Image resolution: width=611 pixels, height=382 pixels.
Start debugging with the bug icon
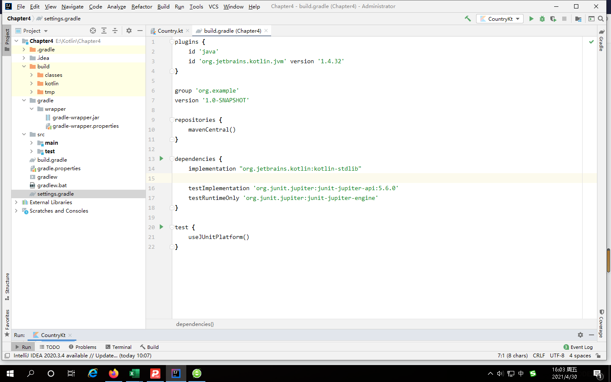542,19
